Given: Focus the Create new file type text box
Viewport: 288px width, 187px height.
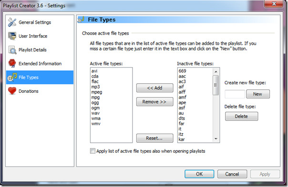Looking at the screenshot, I should coord(235,94).
